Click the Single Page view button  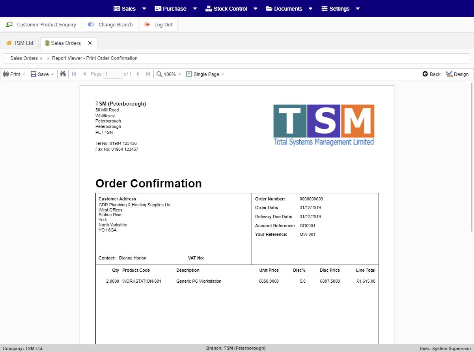point(203,74)
